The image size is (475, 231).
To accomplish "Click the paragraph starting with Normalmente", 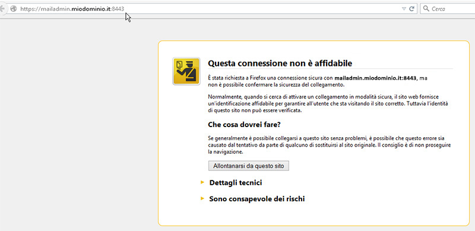I will [x=328, y=104].
